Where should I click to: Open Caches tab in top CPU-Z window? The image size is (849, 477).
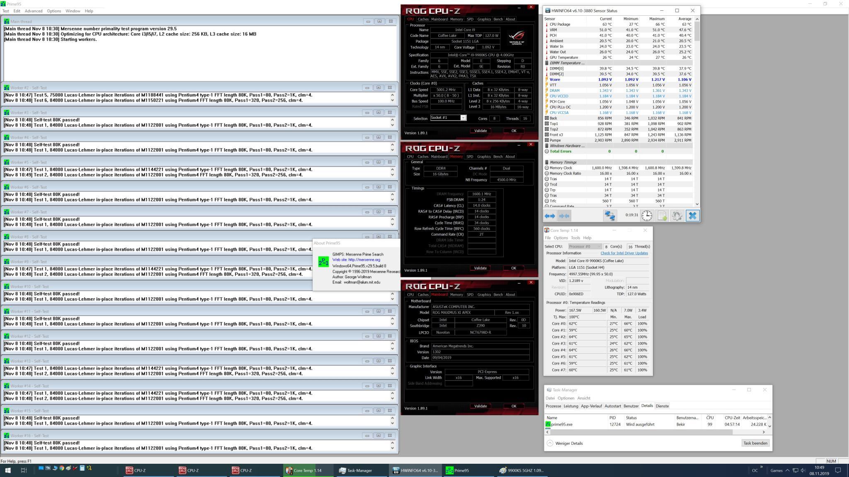pyautogui.click(x=423, y=19)
